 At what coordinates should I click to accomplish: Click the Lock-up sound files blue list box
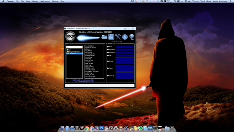[x=125, y=76]
